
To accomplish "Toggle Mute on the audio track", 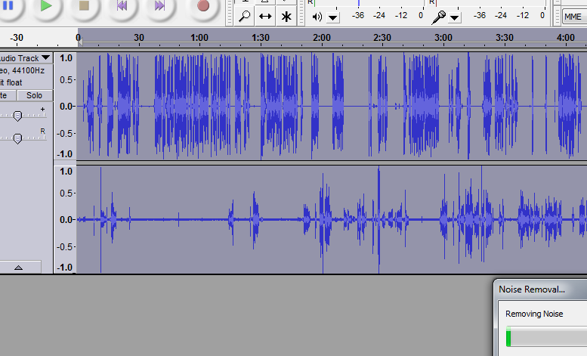I will pos(8,95).
